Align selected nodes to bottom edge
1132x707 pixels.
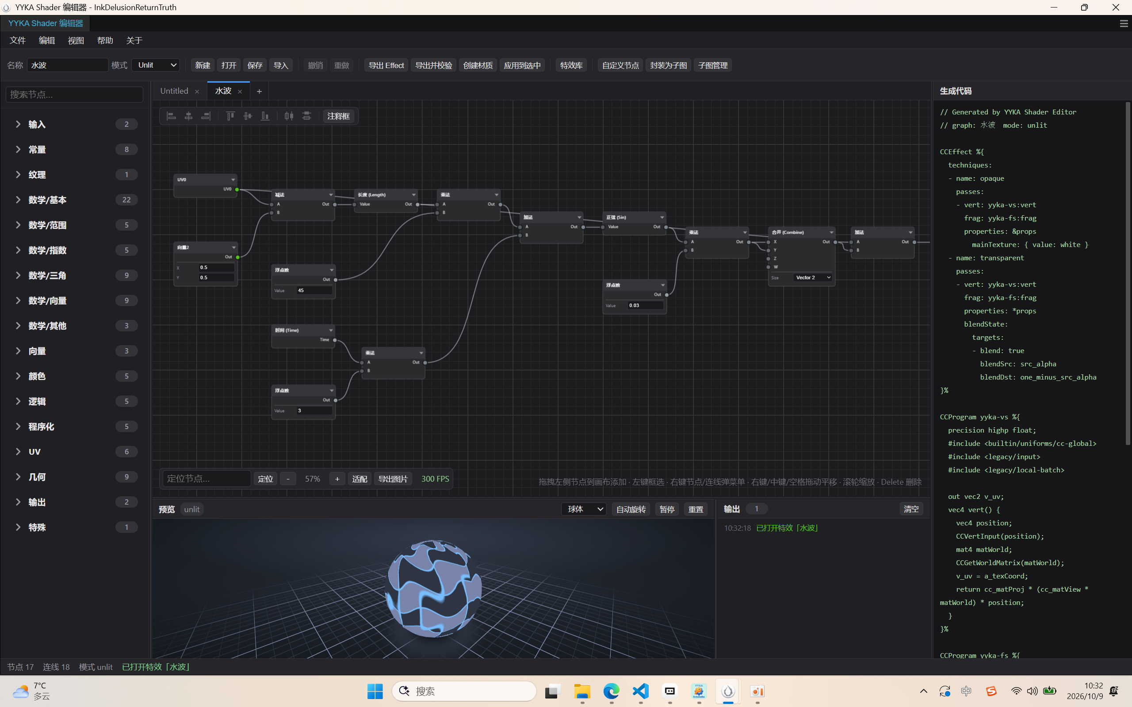click(x=265, y=116)
